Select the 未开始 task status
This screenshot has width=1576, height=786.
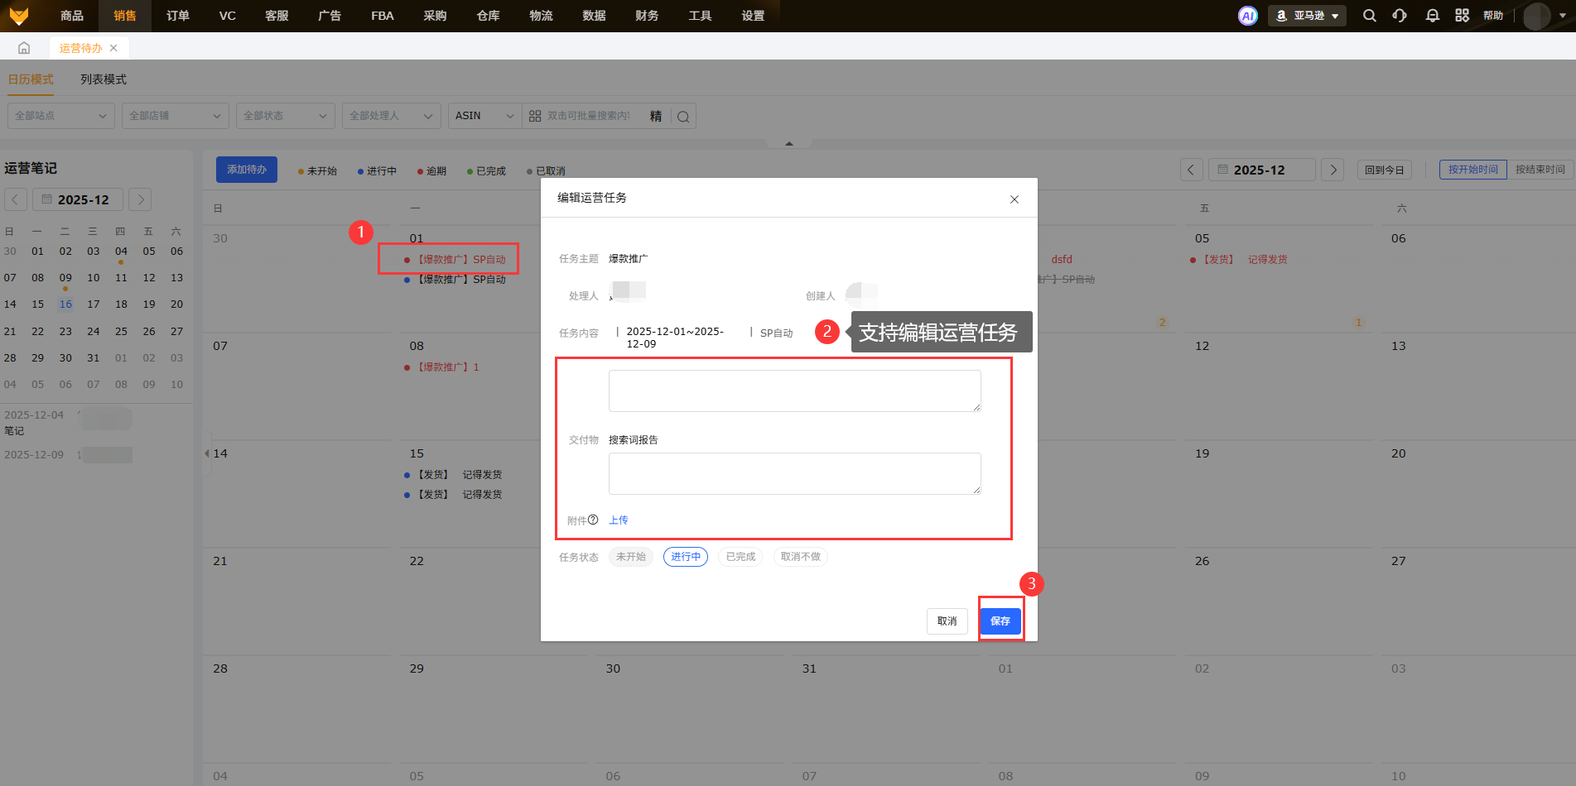[x=631, y=557]
